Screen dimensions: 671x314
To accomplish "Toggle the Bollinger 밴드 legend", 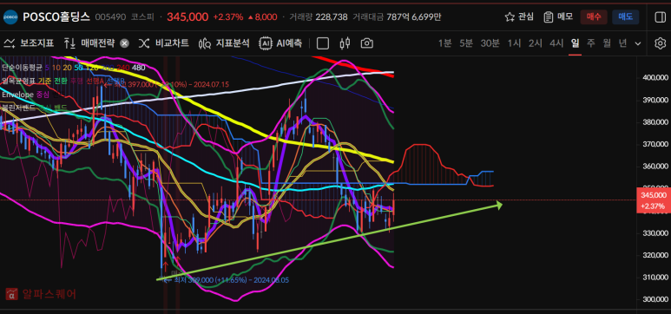I will 61,108.
